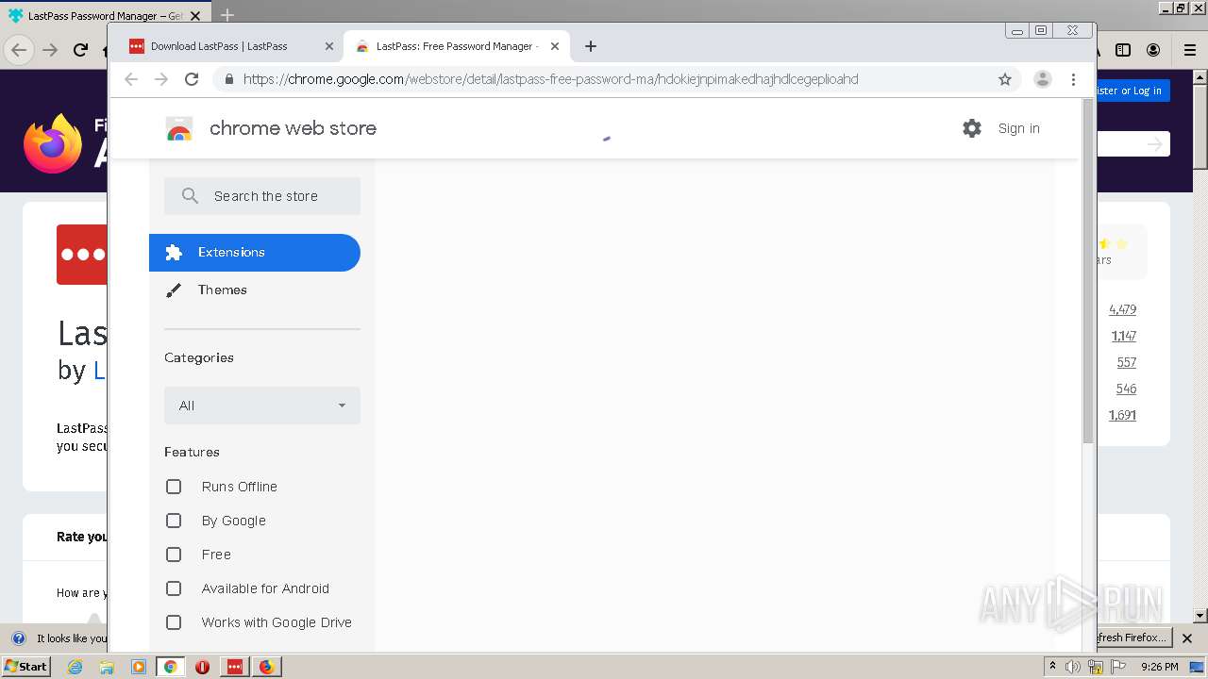Image resolution: width=1208 pixels, height=679 pixels.
Task: Enable Available for Android filter
Action: click(x=174, y=588)
